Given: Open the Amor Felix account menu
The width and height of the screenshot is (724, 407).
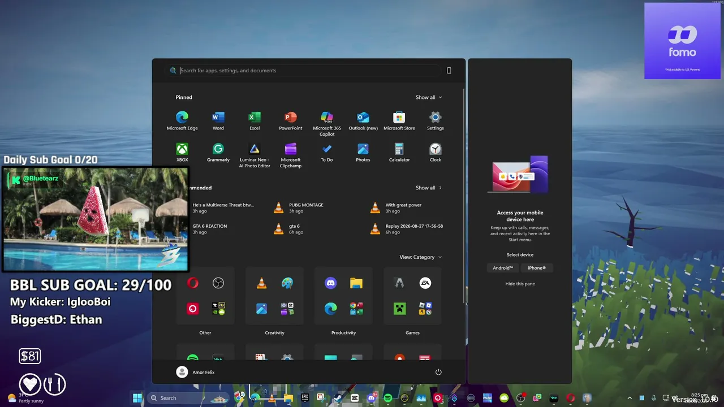Looking at the screenshot, I should [x=196, y=372].
